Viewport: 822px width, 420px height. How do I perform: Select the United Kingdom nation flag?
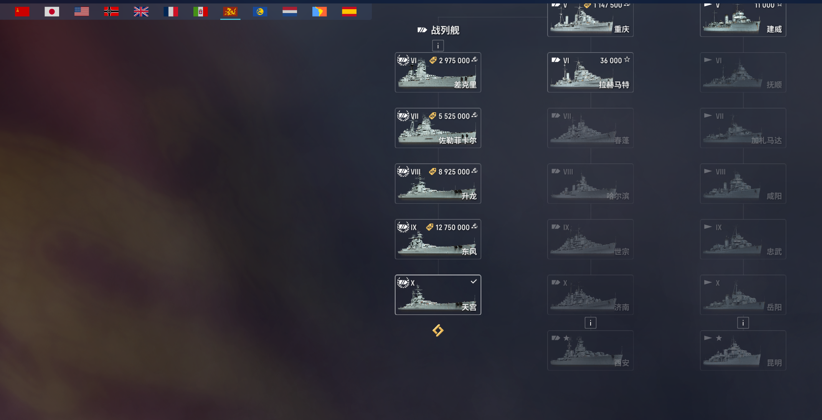point(141,12)
